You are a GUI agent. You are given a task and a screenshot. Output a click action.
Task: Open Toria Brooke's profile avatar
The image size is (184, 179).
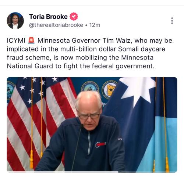(x=15, y=21)
